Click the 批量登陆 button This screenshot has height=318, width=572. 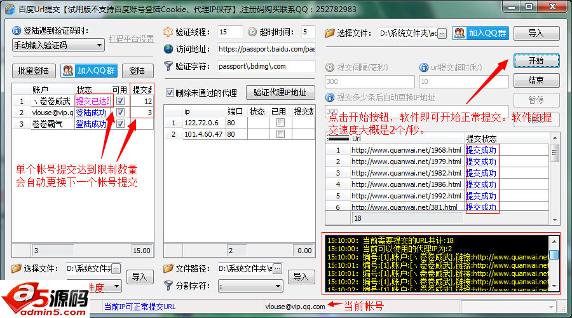coord(34,71)
